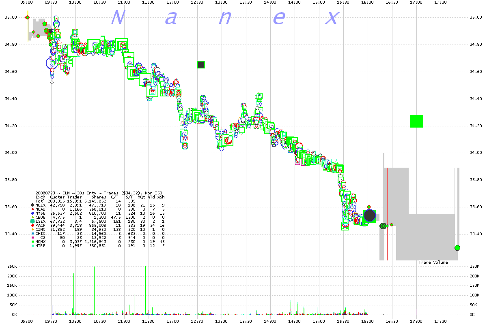Click the CBOE legend dot
Image resolution: width=487 pixels, height=324 pixels.
(33, 217)
